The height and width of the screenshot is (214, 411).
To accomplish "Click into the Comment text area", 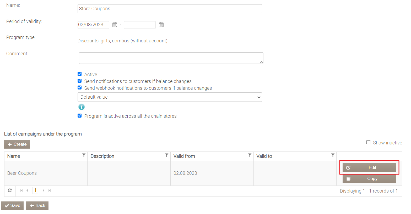I will point(171,58).
